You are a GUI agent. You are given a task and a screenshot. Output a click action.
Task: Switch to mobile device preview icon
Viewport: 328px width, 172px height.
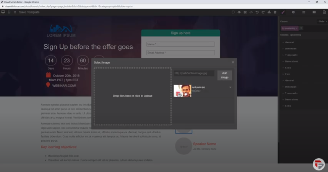(x=15, y=12)
